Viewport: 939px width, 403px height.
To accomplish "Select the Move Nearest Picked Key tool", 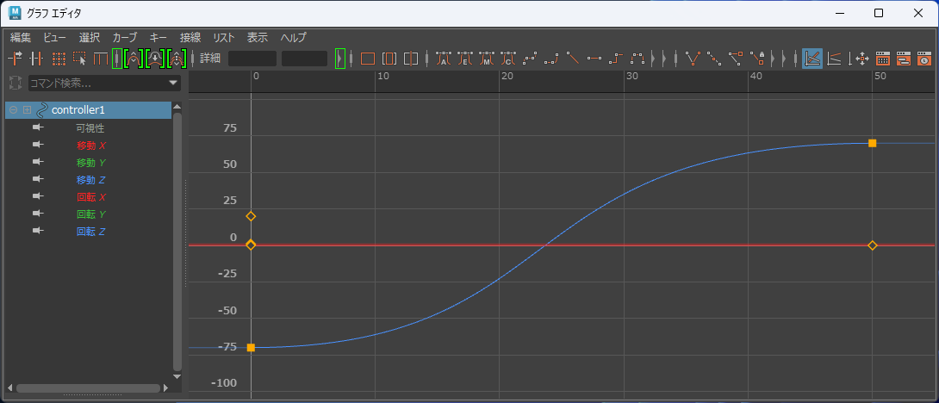I will click(15, 59).
